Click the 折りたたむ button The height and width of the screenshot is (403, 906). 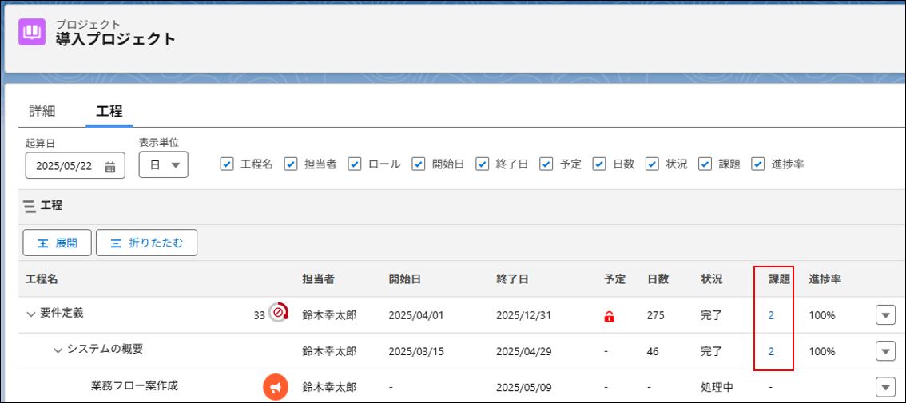coord(146,243)
